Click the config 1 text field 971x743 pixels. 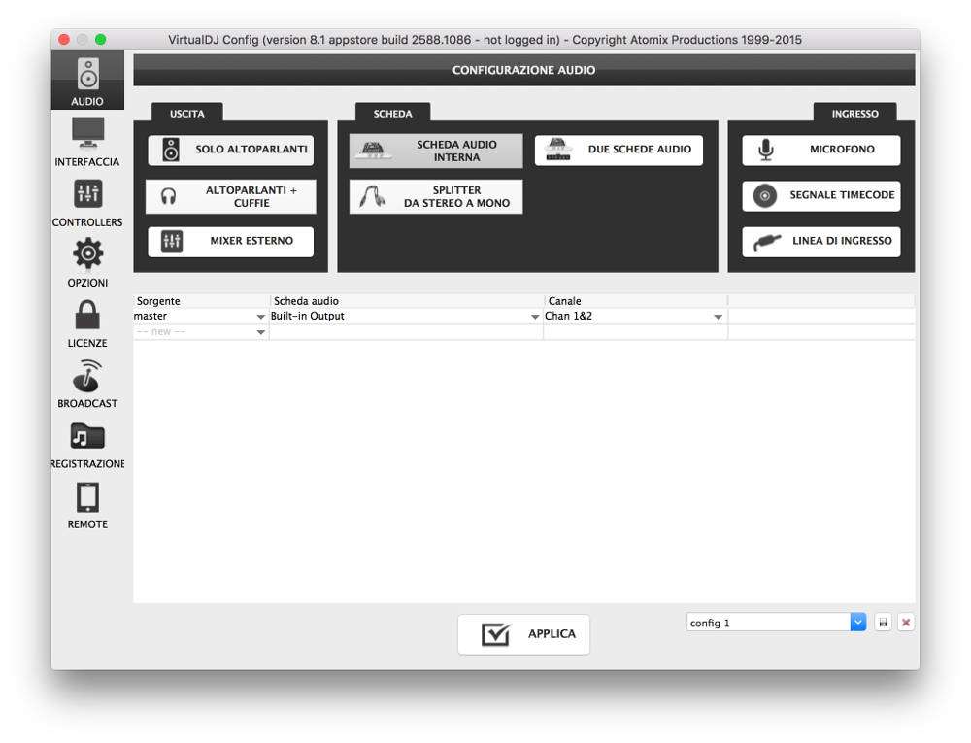[x=768, y=623]
